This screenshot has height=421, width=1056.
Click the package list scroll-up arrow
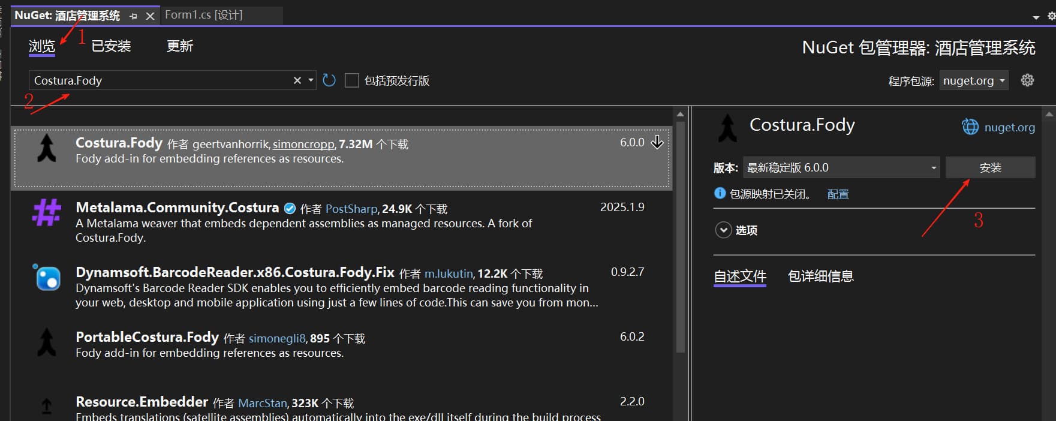680,114
